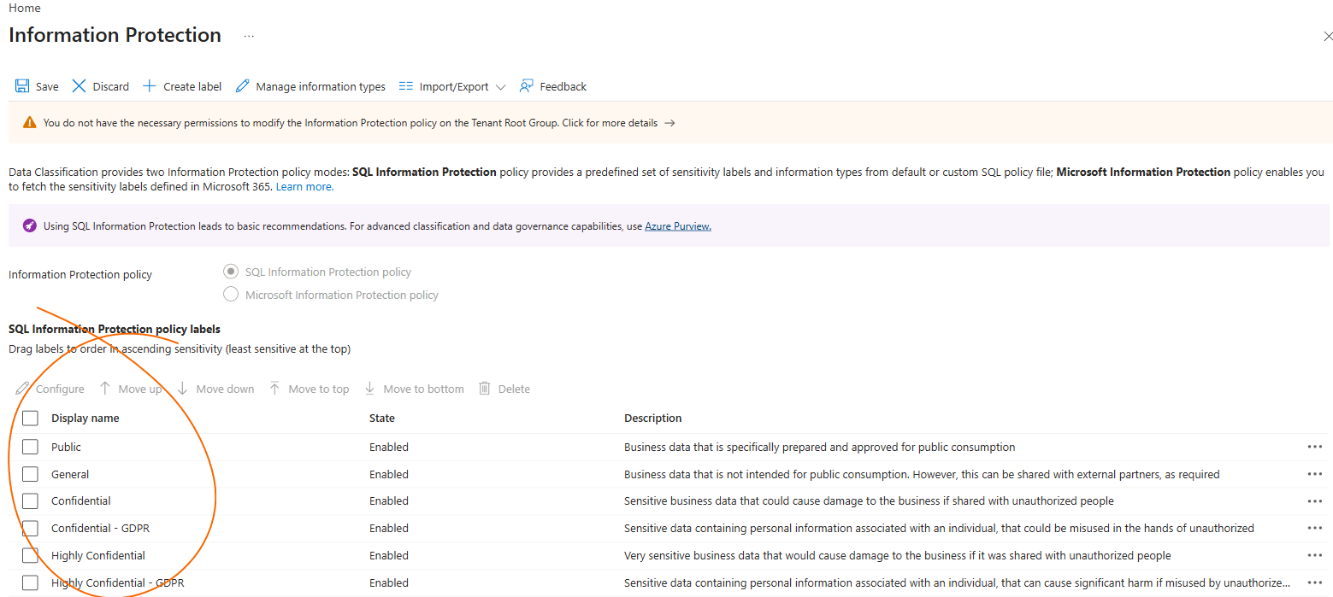Viewport: 1333px width, 597px height.
Task: Open the more options ellipsis for General row
Action: pyautogui.click(x=1315, y=474)
